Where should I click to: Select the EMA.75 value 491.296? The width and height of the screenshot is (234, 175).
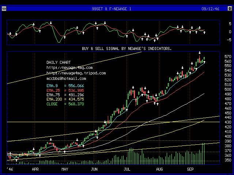[76, 95]
